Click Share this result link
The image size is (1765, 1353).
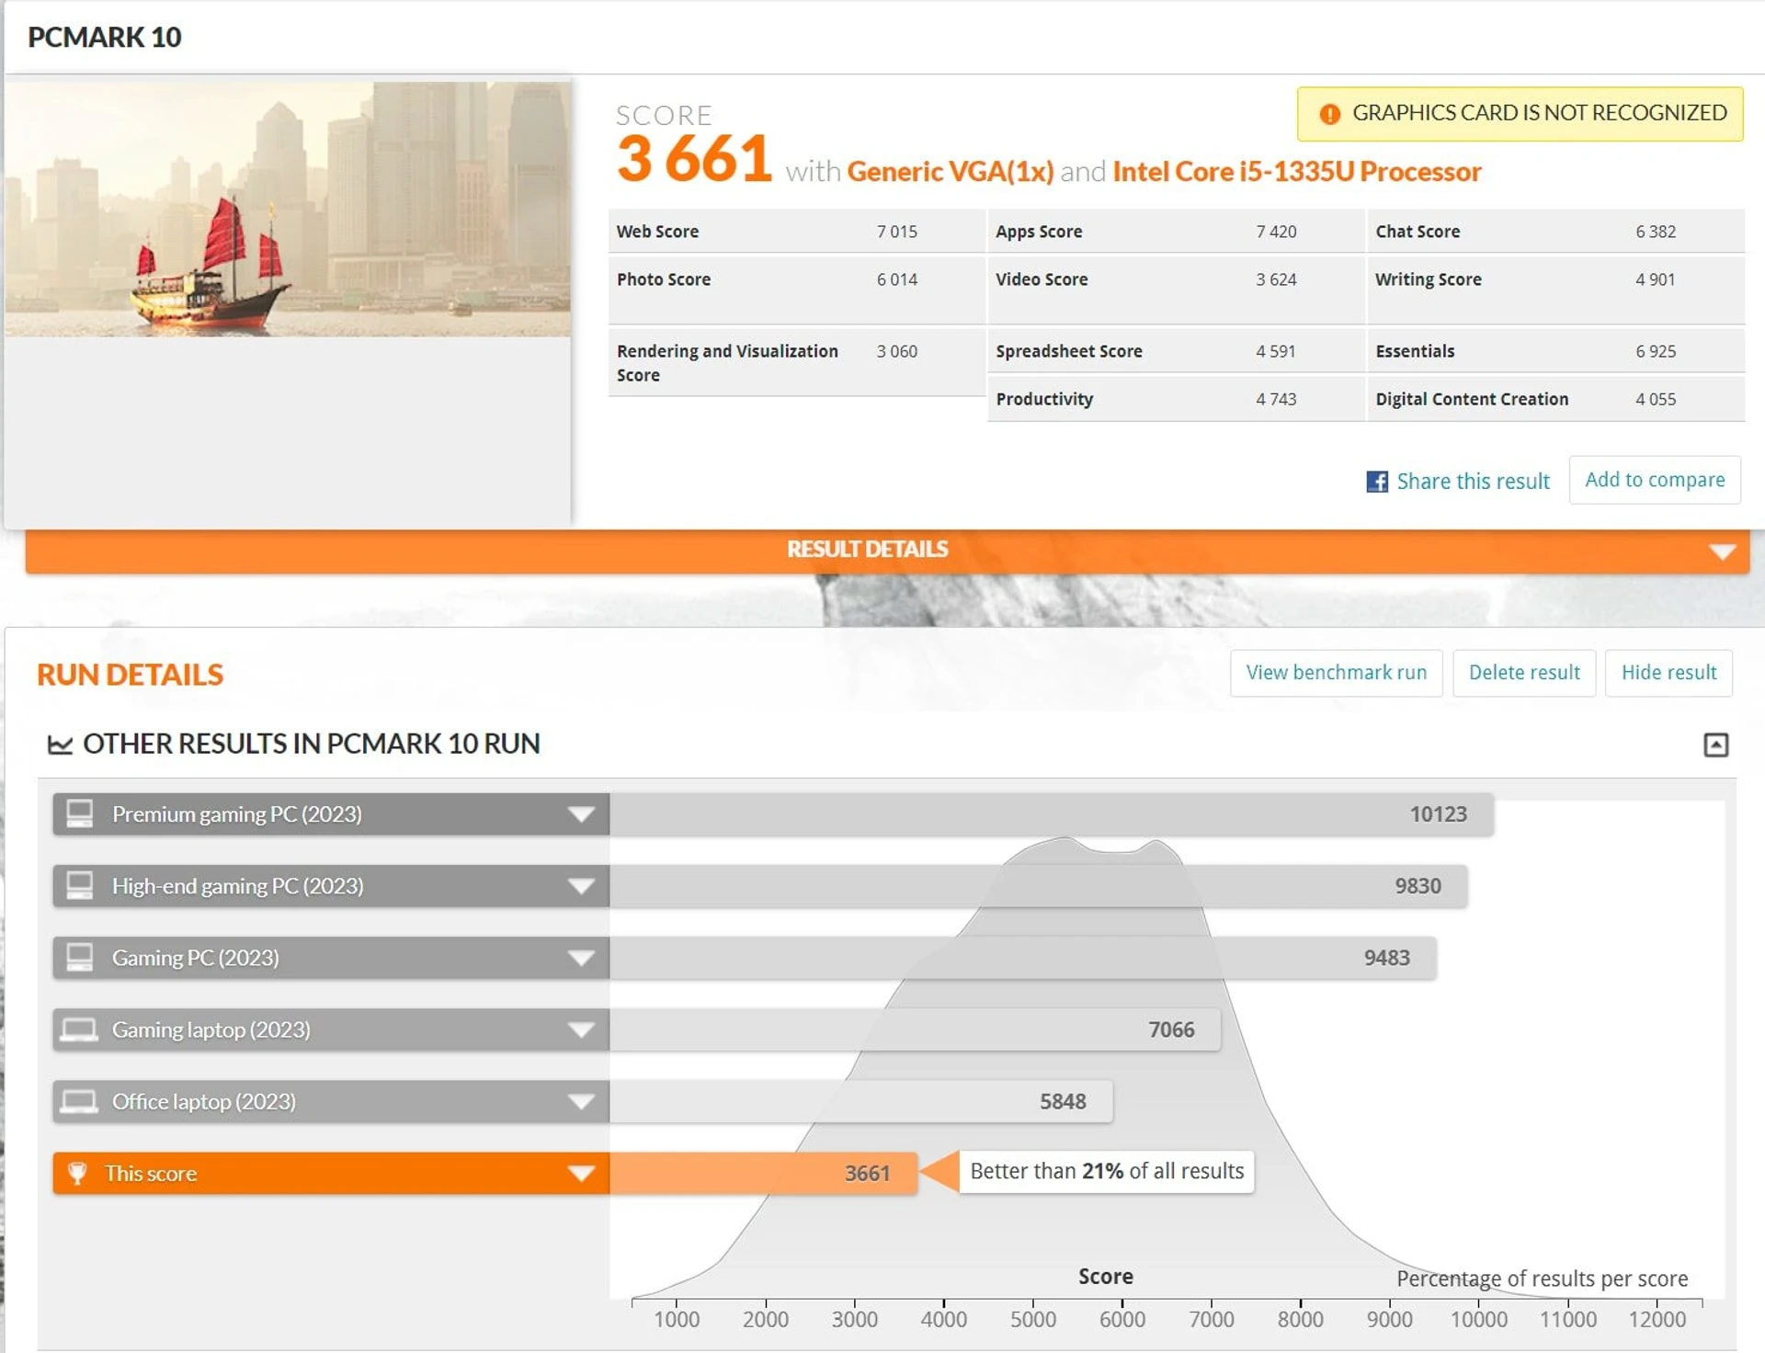click(1473, 482)
